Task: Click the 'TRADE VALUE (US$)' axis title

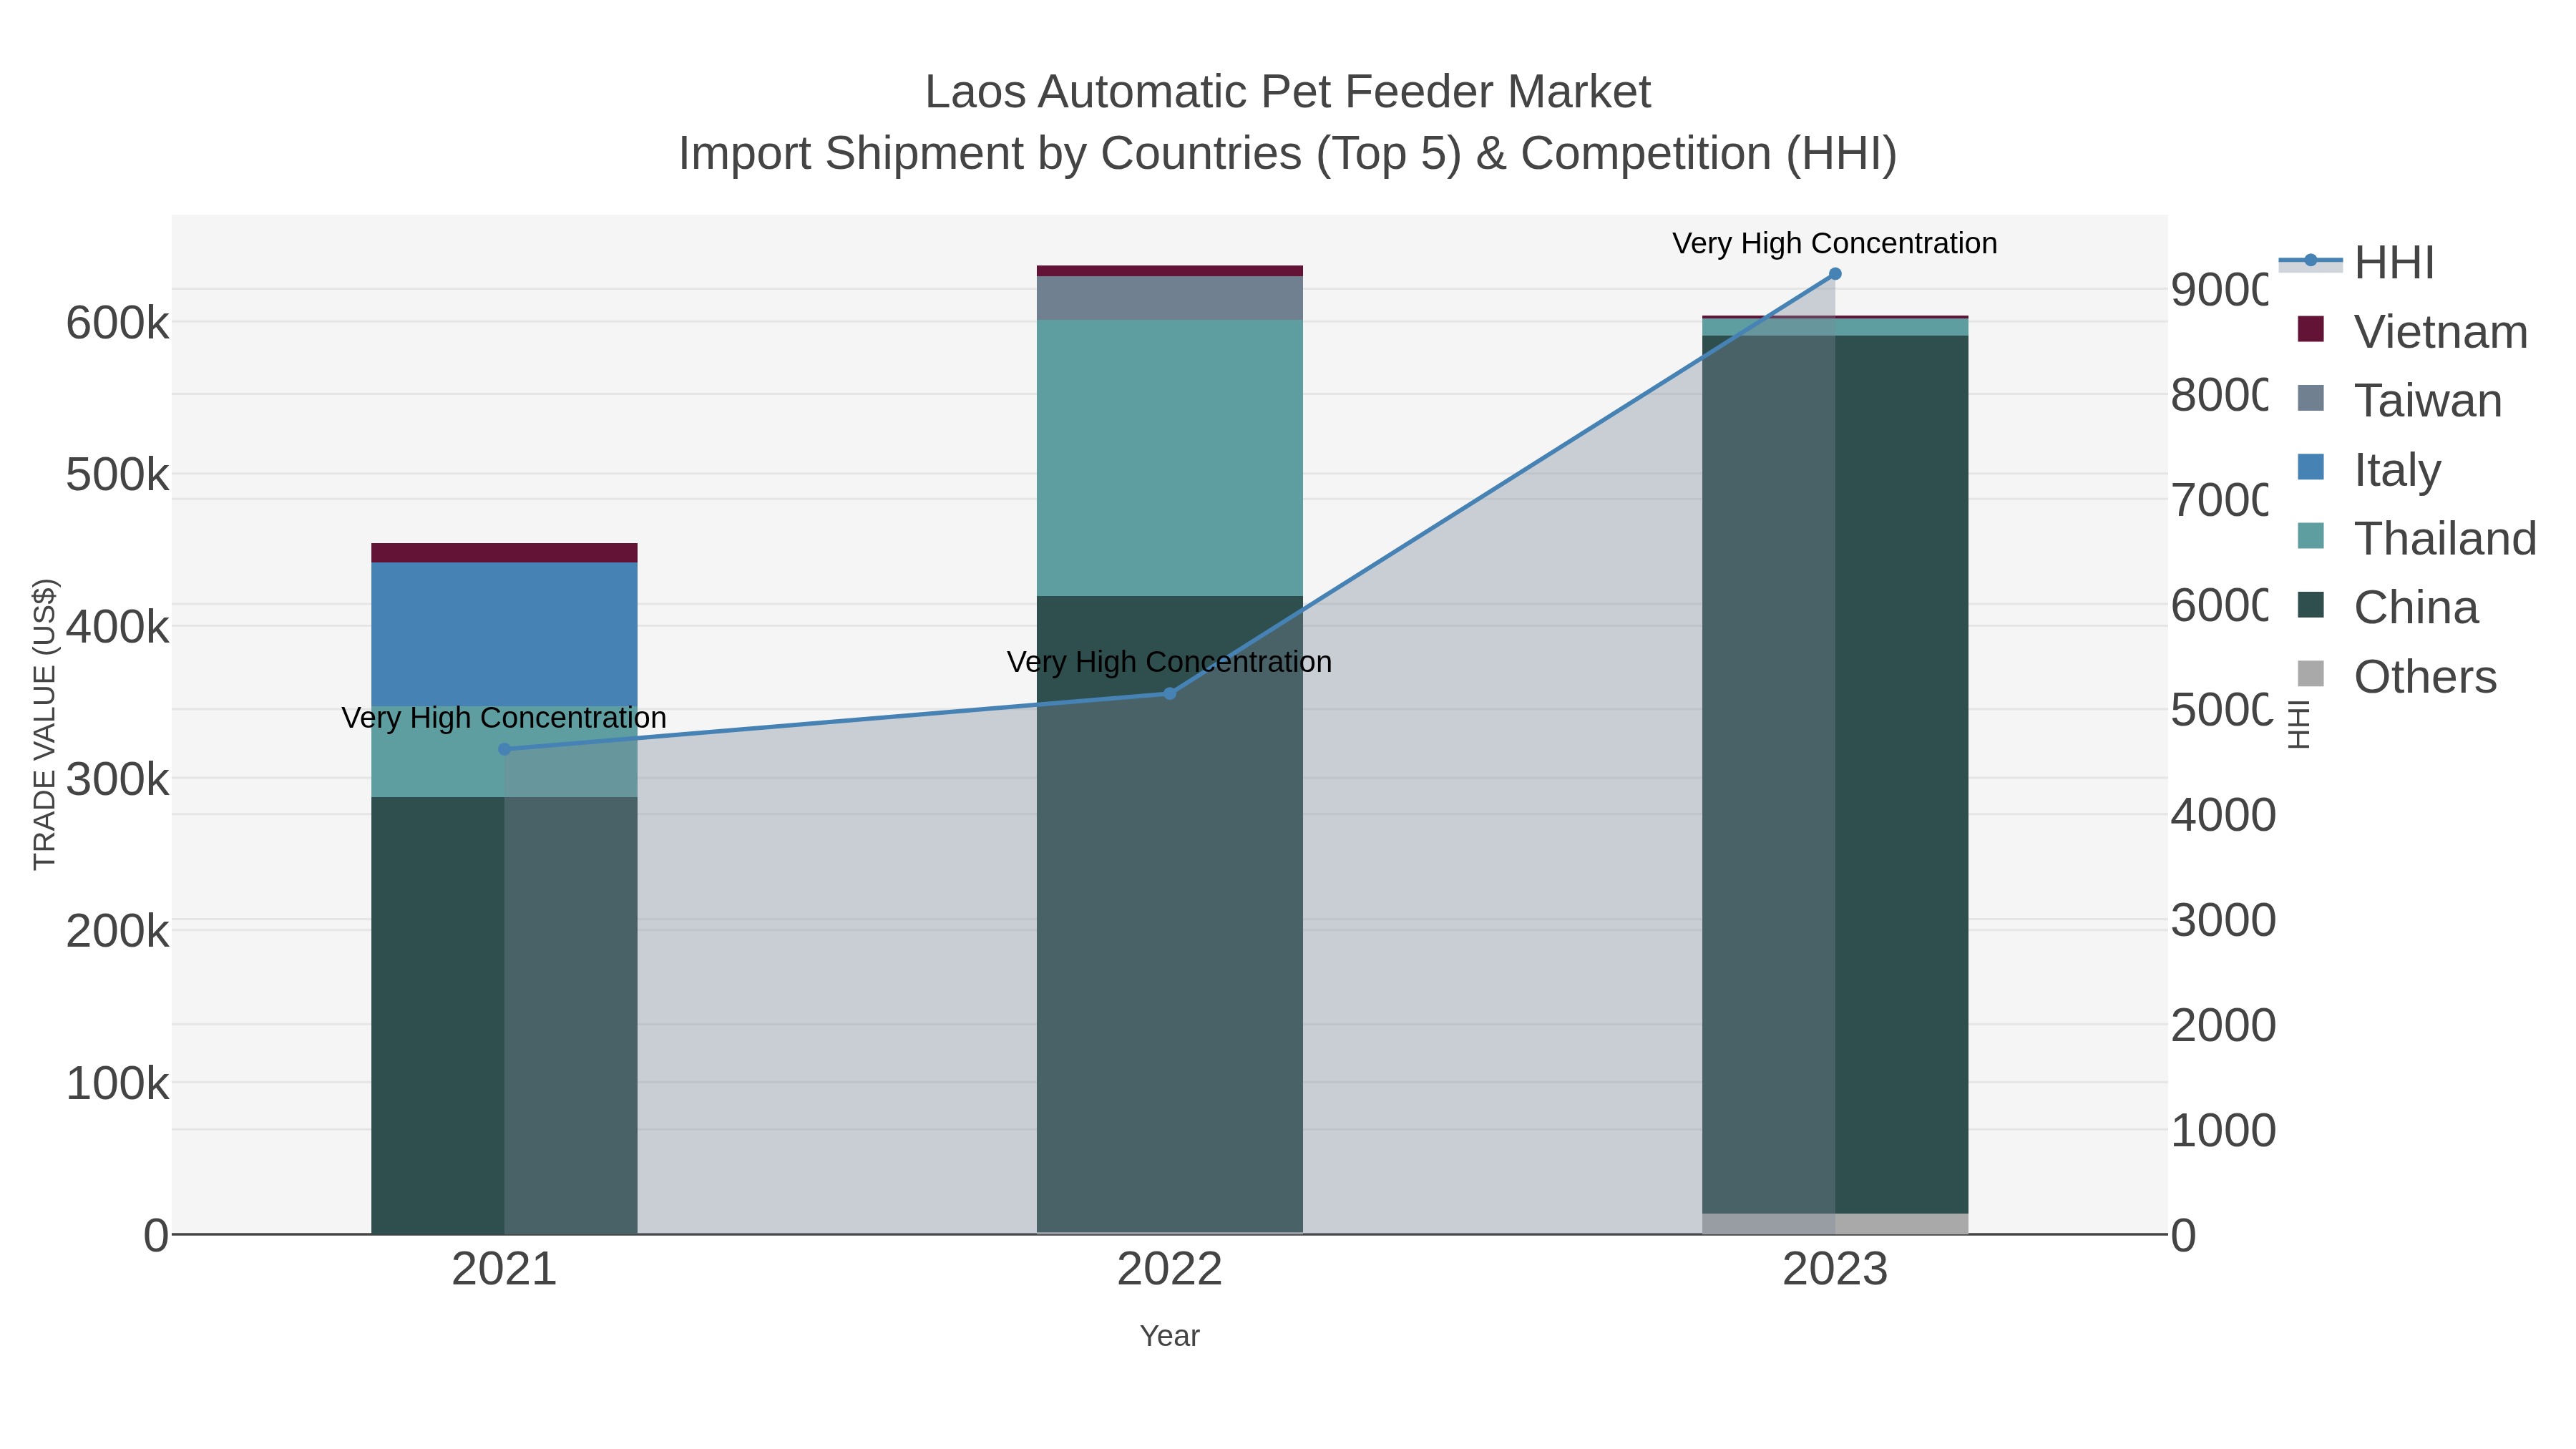Action: [44, 724]
